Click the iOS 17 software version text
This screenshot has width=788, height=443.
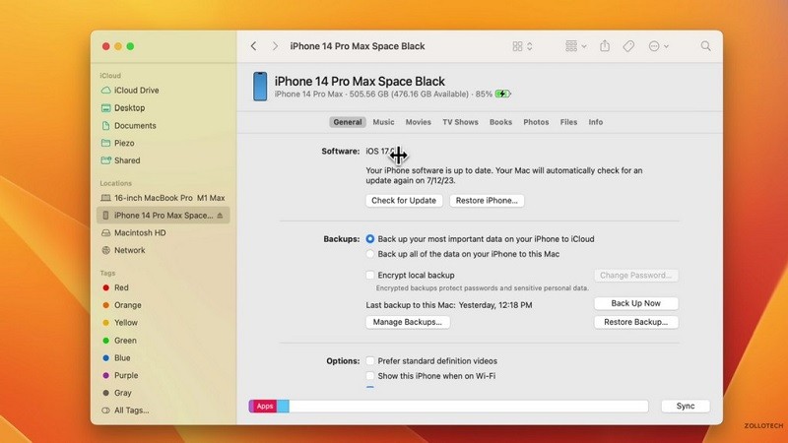(380, 152)
